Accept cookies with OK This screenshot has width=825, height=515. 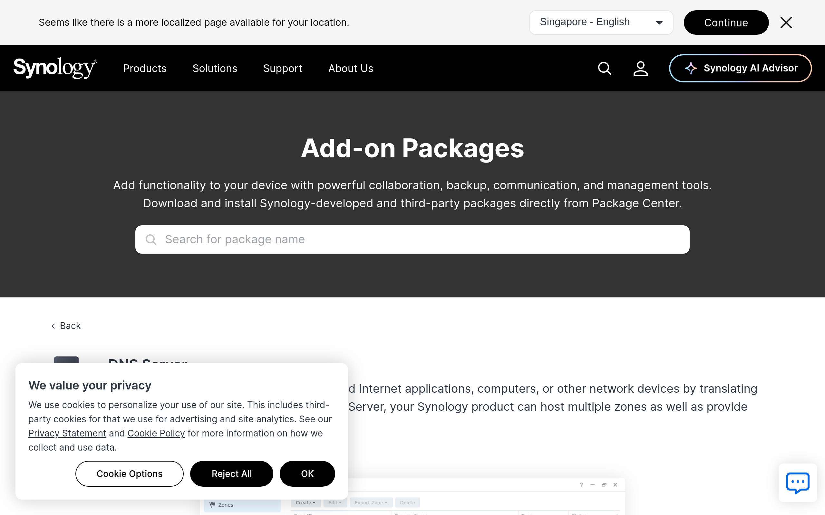point(307,474)
